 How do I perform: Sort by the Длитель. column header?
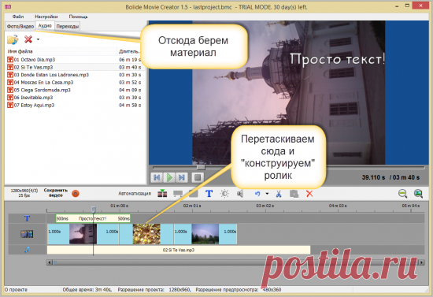pyautogui.click(x=129, y=51)
